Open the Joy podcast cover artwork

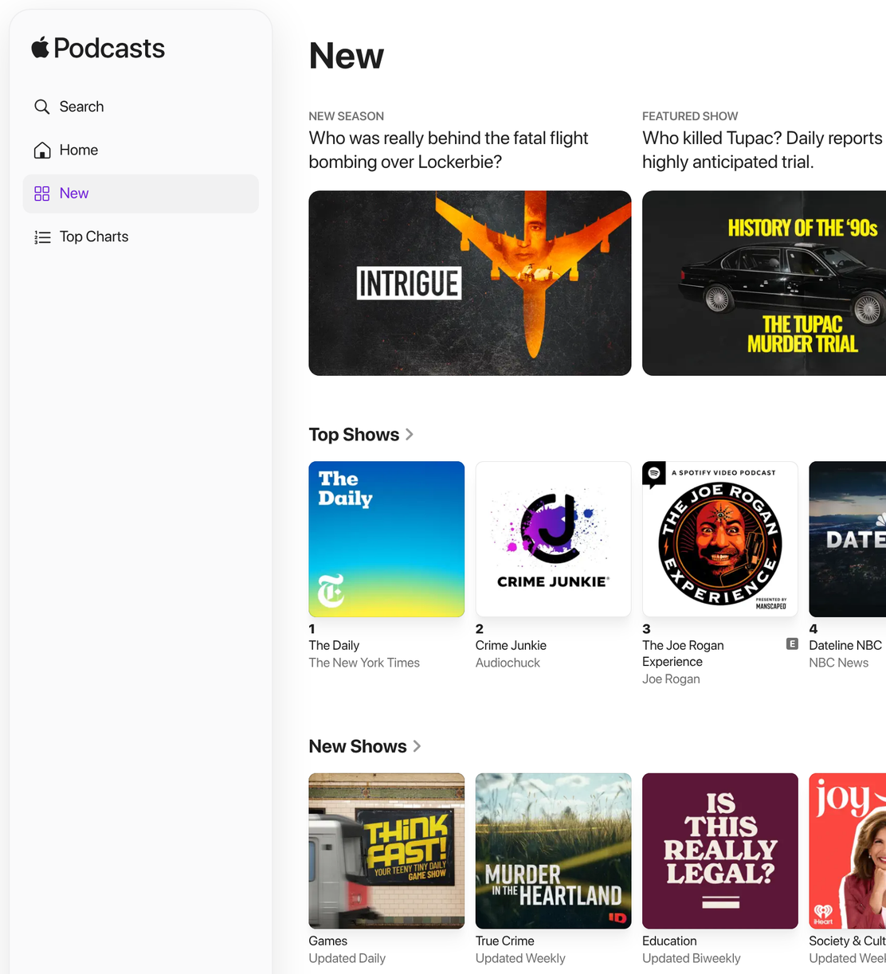coord(848,851)
